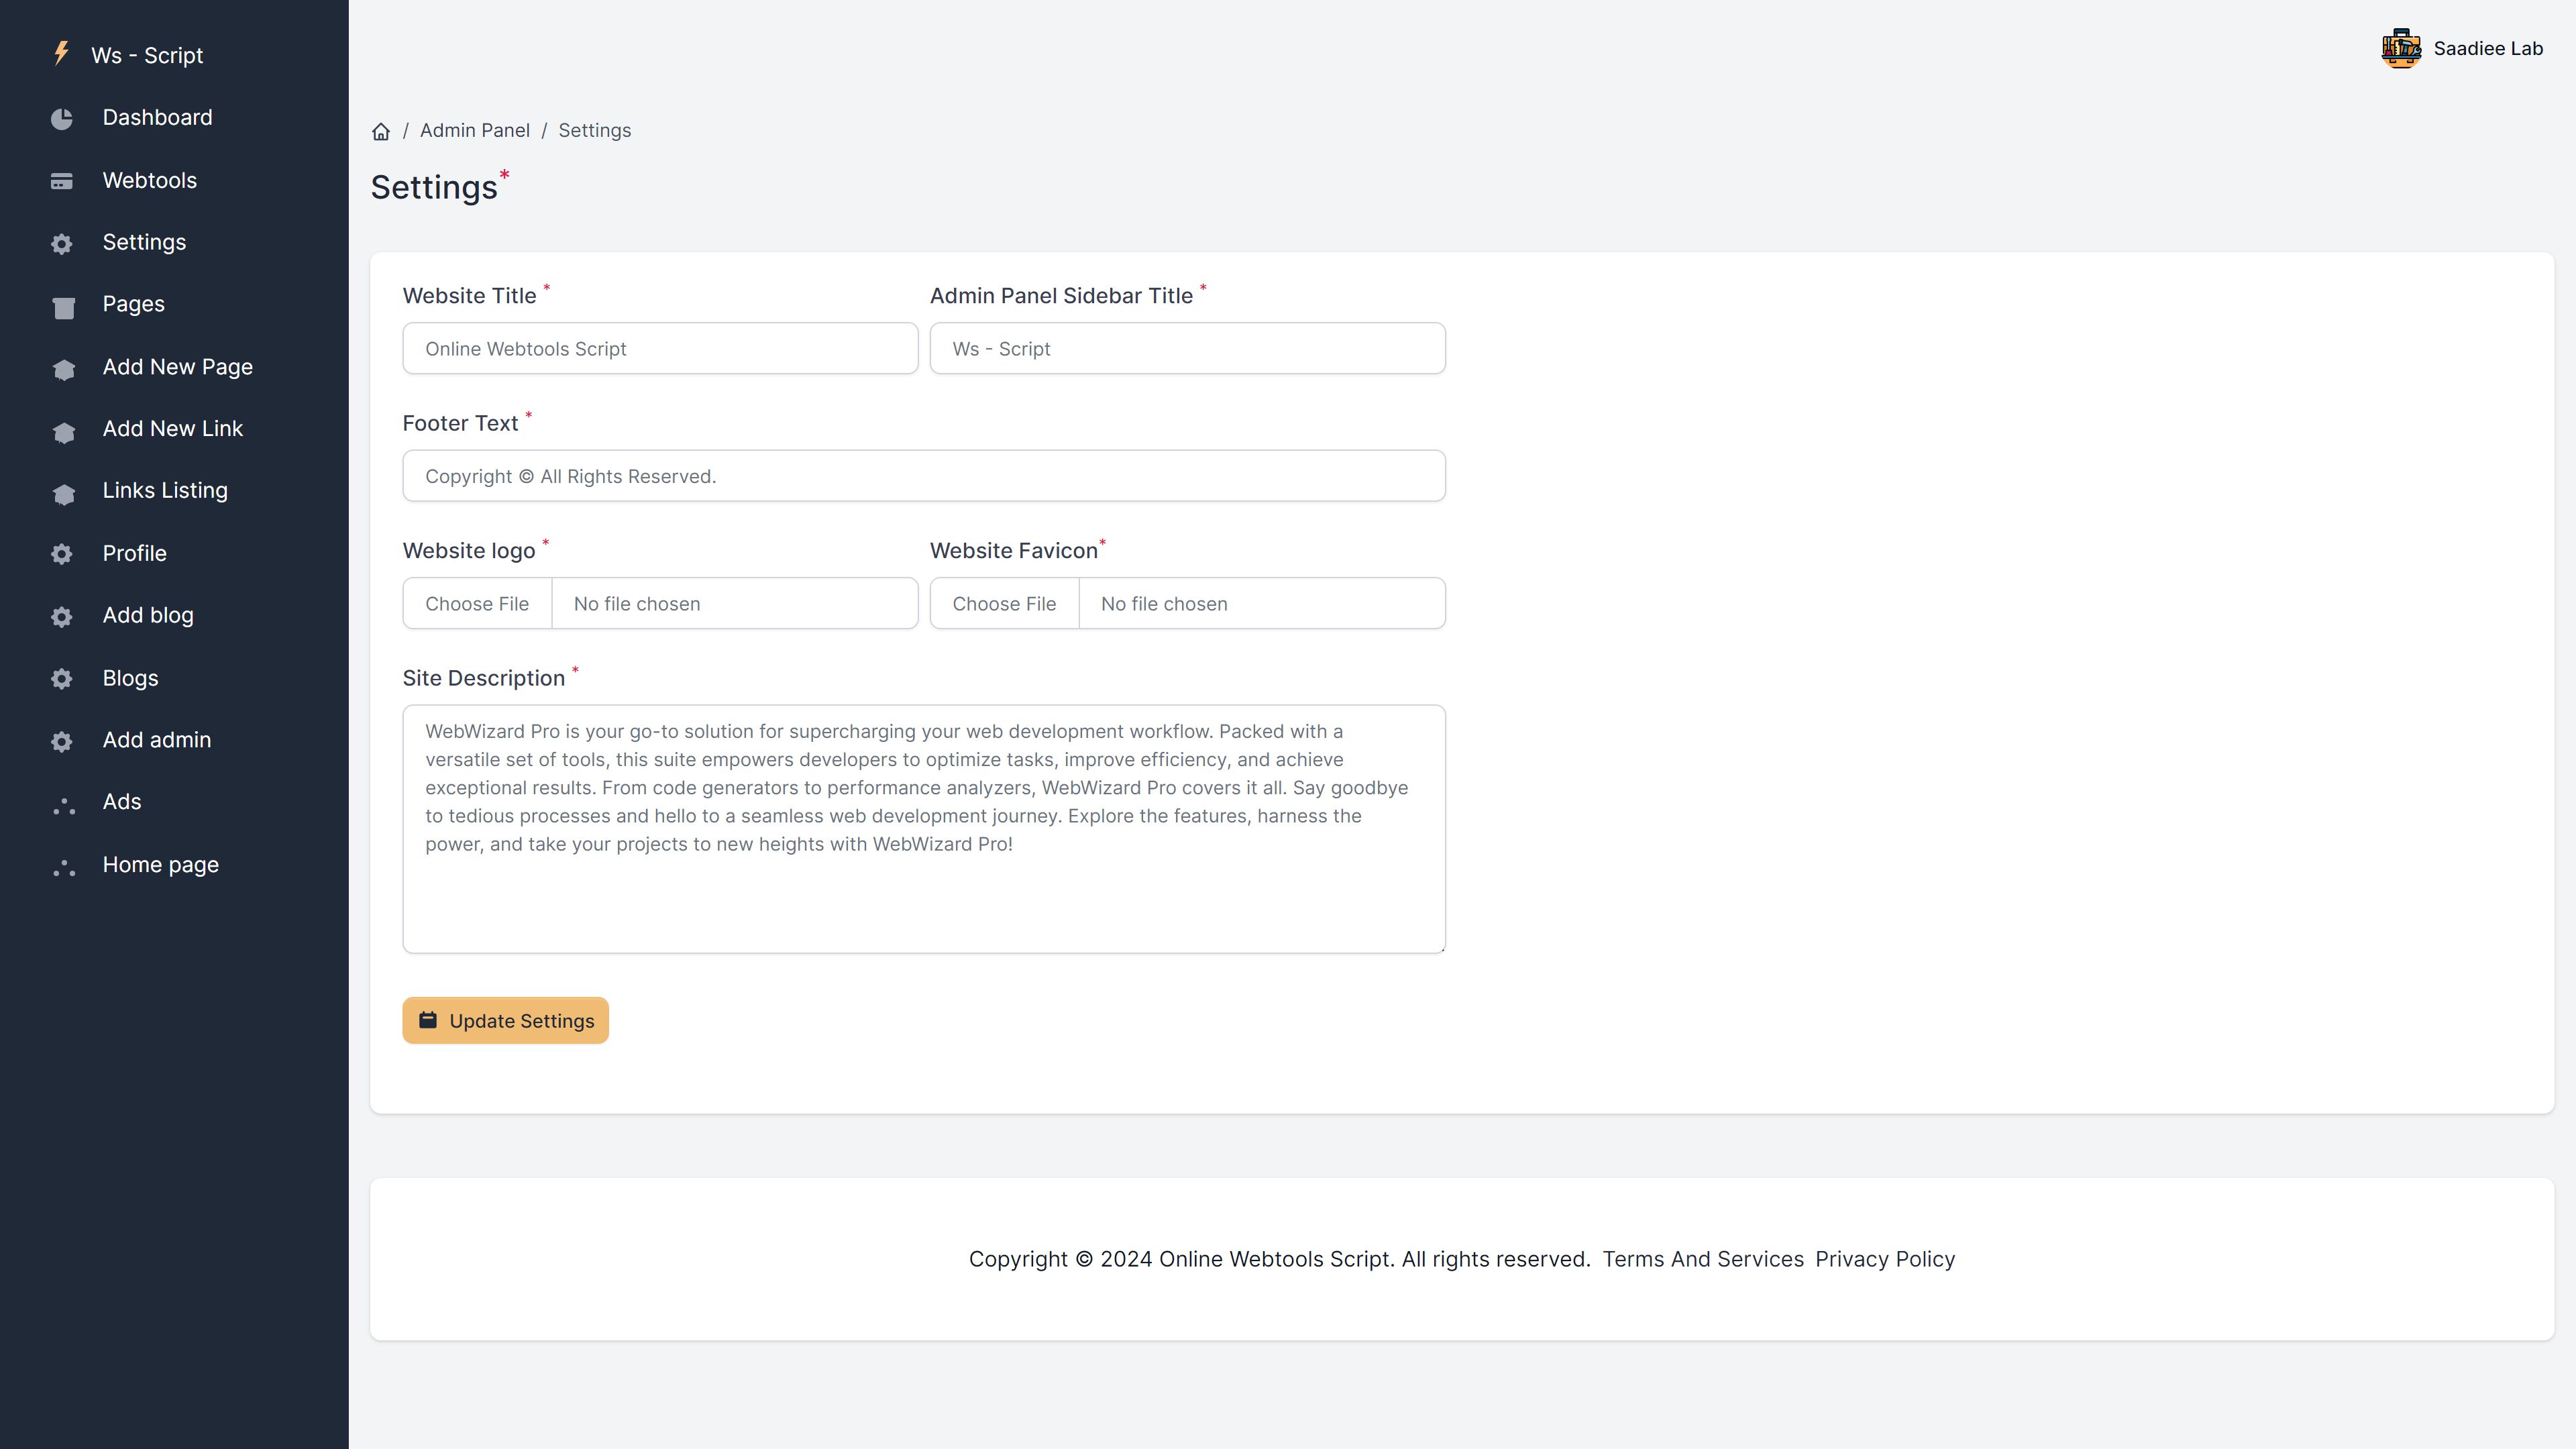Click the Settings page heading
The height and width of the screenshot is (1449, 2576).
(x=434, y=188)
